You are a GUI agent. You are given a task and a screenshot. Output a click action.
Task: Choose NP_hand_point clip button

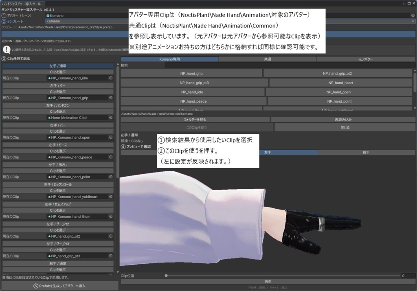(340, 101)
